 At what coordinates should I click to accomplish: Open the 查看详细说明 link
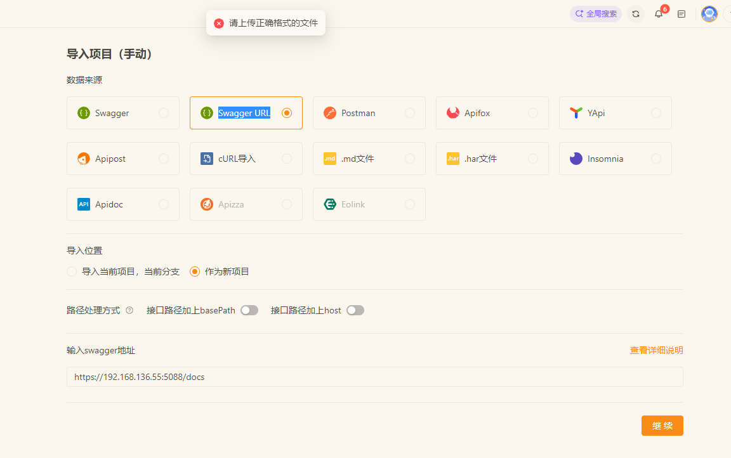point(656,350)
